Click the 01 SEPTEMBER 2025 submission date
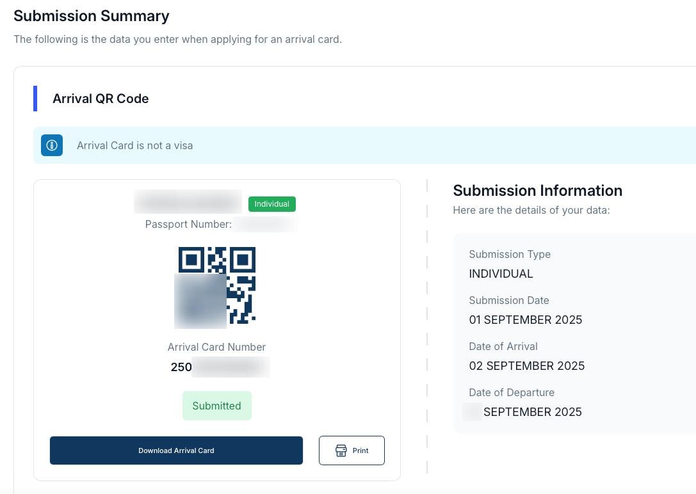This screenshot has width=696, height=494. click(x=525, y=320)
